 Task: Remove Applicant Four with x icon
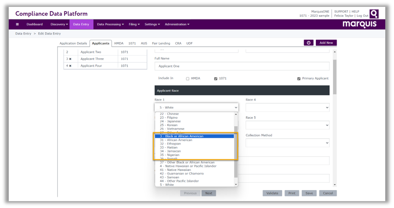(70, 66)
